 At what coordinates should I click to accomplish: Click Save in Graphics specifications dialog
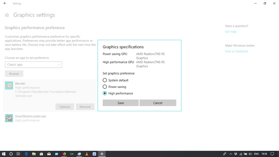121,103
